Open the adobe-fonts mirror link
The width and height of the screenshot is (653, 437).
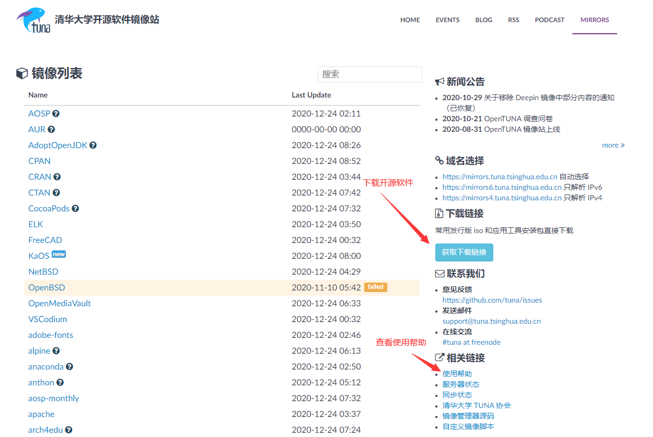coord(51,335)
